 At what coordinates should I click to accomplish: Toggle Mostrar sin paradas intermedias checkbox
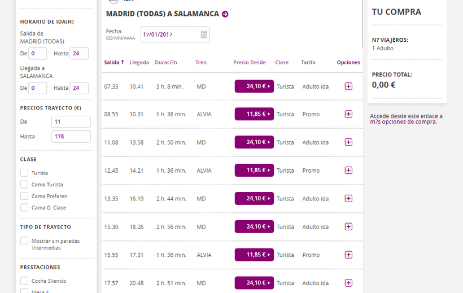(x=24, y=241)
